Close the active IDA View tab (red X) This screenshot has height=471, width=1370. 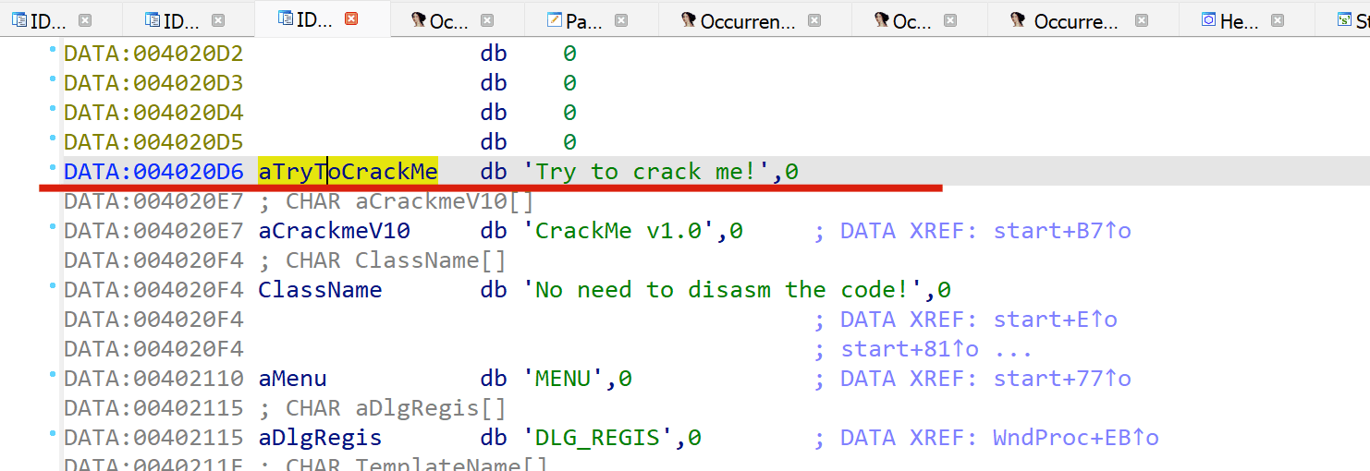(x=351, y=19)
